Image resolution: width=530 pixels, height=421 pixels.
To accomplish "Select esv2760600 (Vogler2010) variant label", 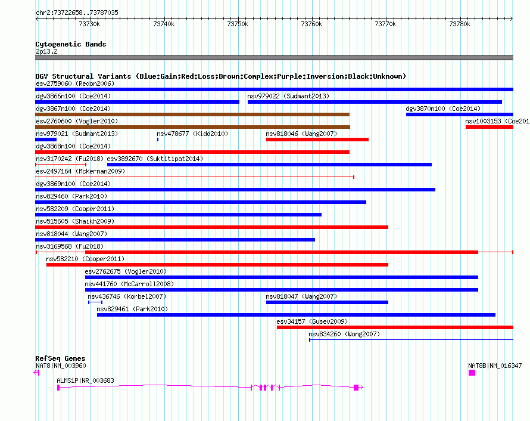I will (x=77, y=121).
